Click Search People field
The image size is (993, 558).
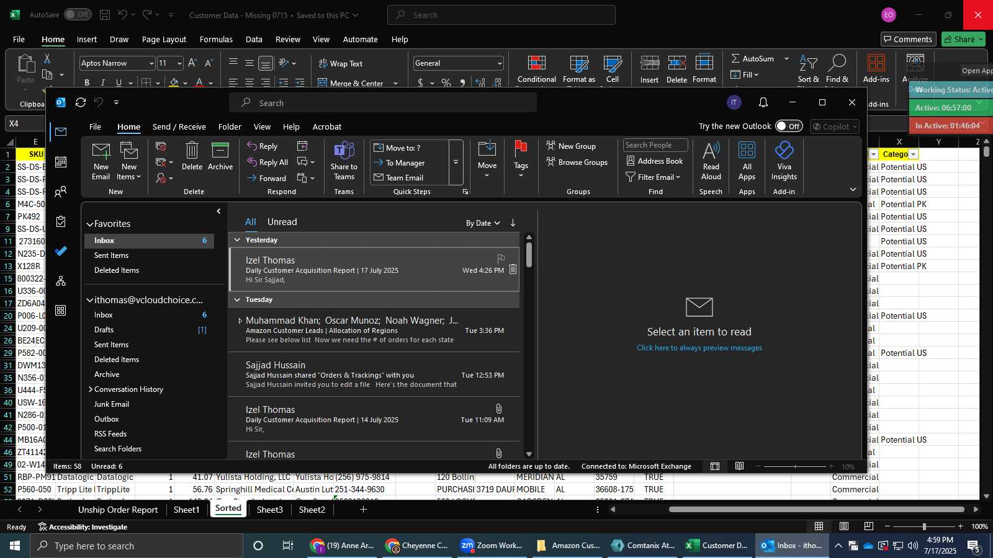pos(655,145)
